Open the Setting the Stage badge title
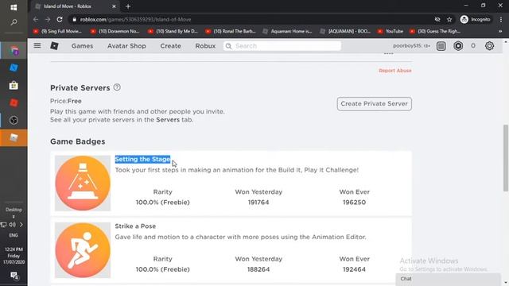 142,159
